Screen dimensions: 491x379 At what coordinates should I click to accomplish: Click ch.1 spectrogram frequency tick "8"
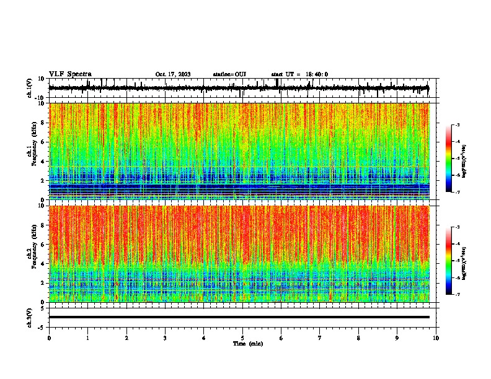point(43,123)
